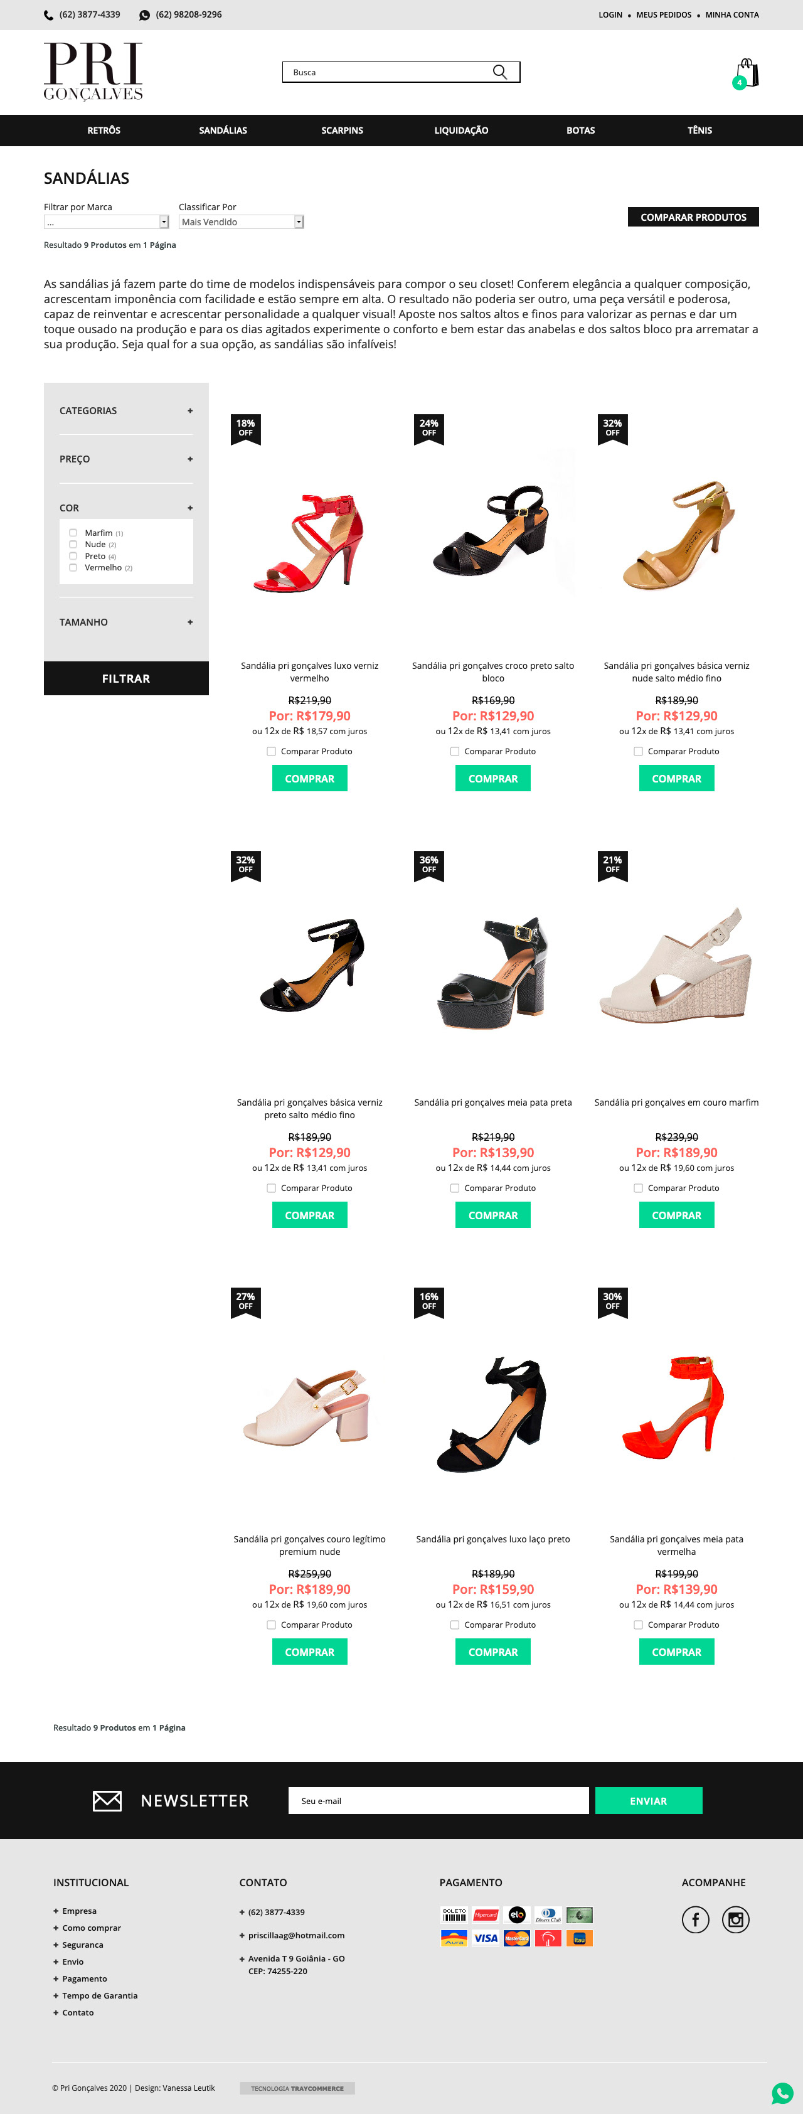Open the shopping bag cart icon
The height and width of the screenshot is (2114, 803).
tap(747, 72)
